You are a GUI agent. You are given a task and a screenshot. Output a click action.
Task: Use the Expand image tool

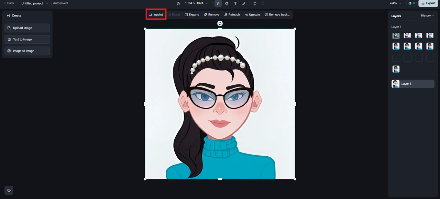coord(192,15)
